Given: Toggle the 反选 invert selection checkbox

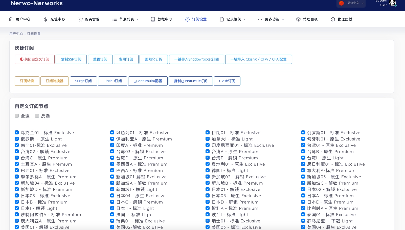Looking at the screenshot, I should (x=37, y=116).
